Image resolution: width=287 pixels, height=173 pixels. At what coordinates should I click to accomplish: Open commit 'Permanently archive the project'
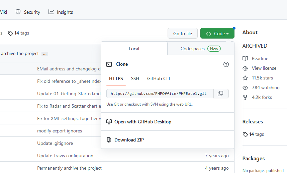(69, 168)
